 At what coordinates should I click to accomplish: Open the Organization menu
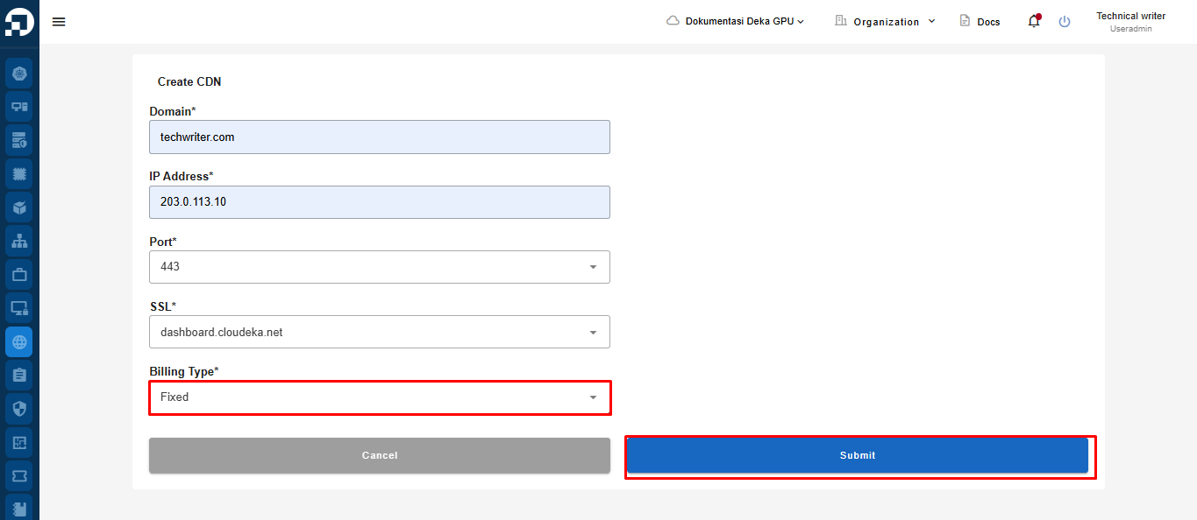coord(885,21)
